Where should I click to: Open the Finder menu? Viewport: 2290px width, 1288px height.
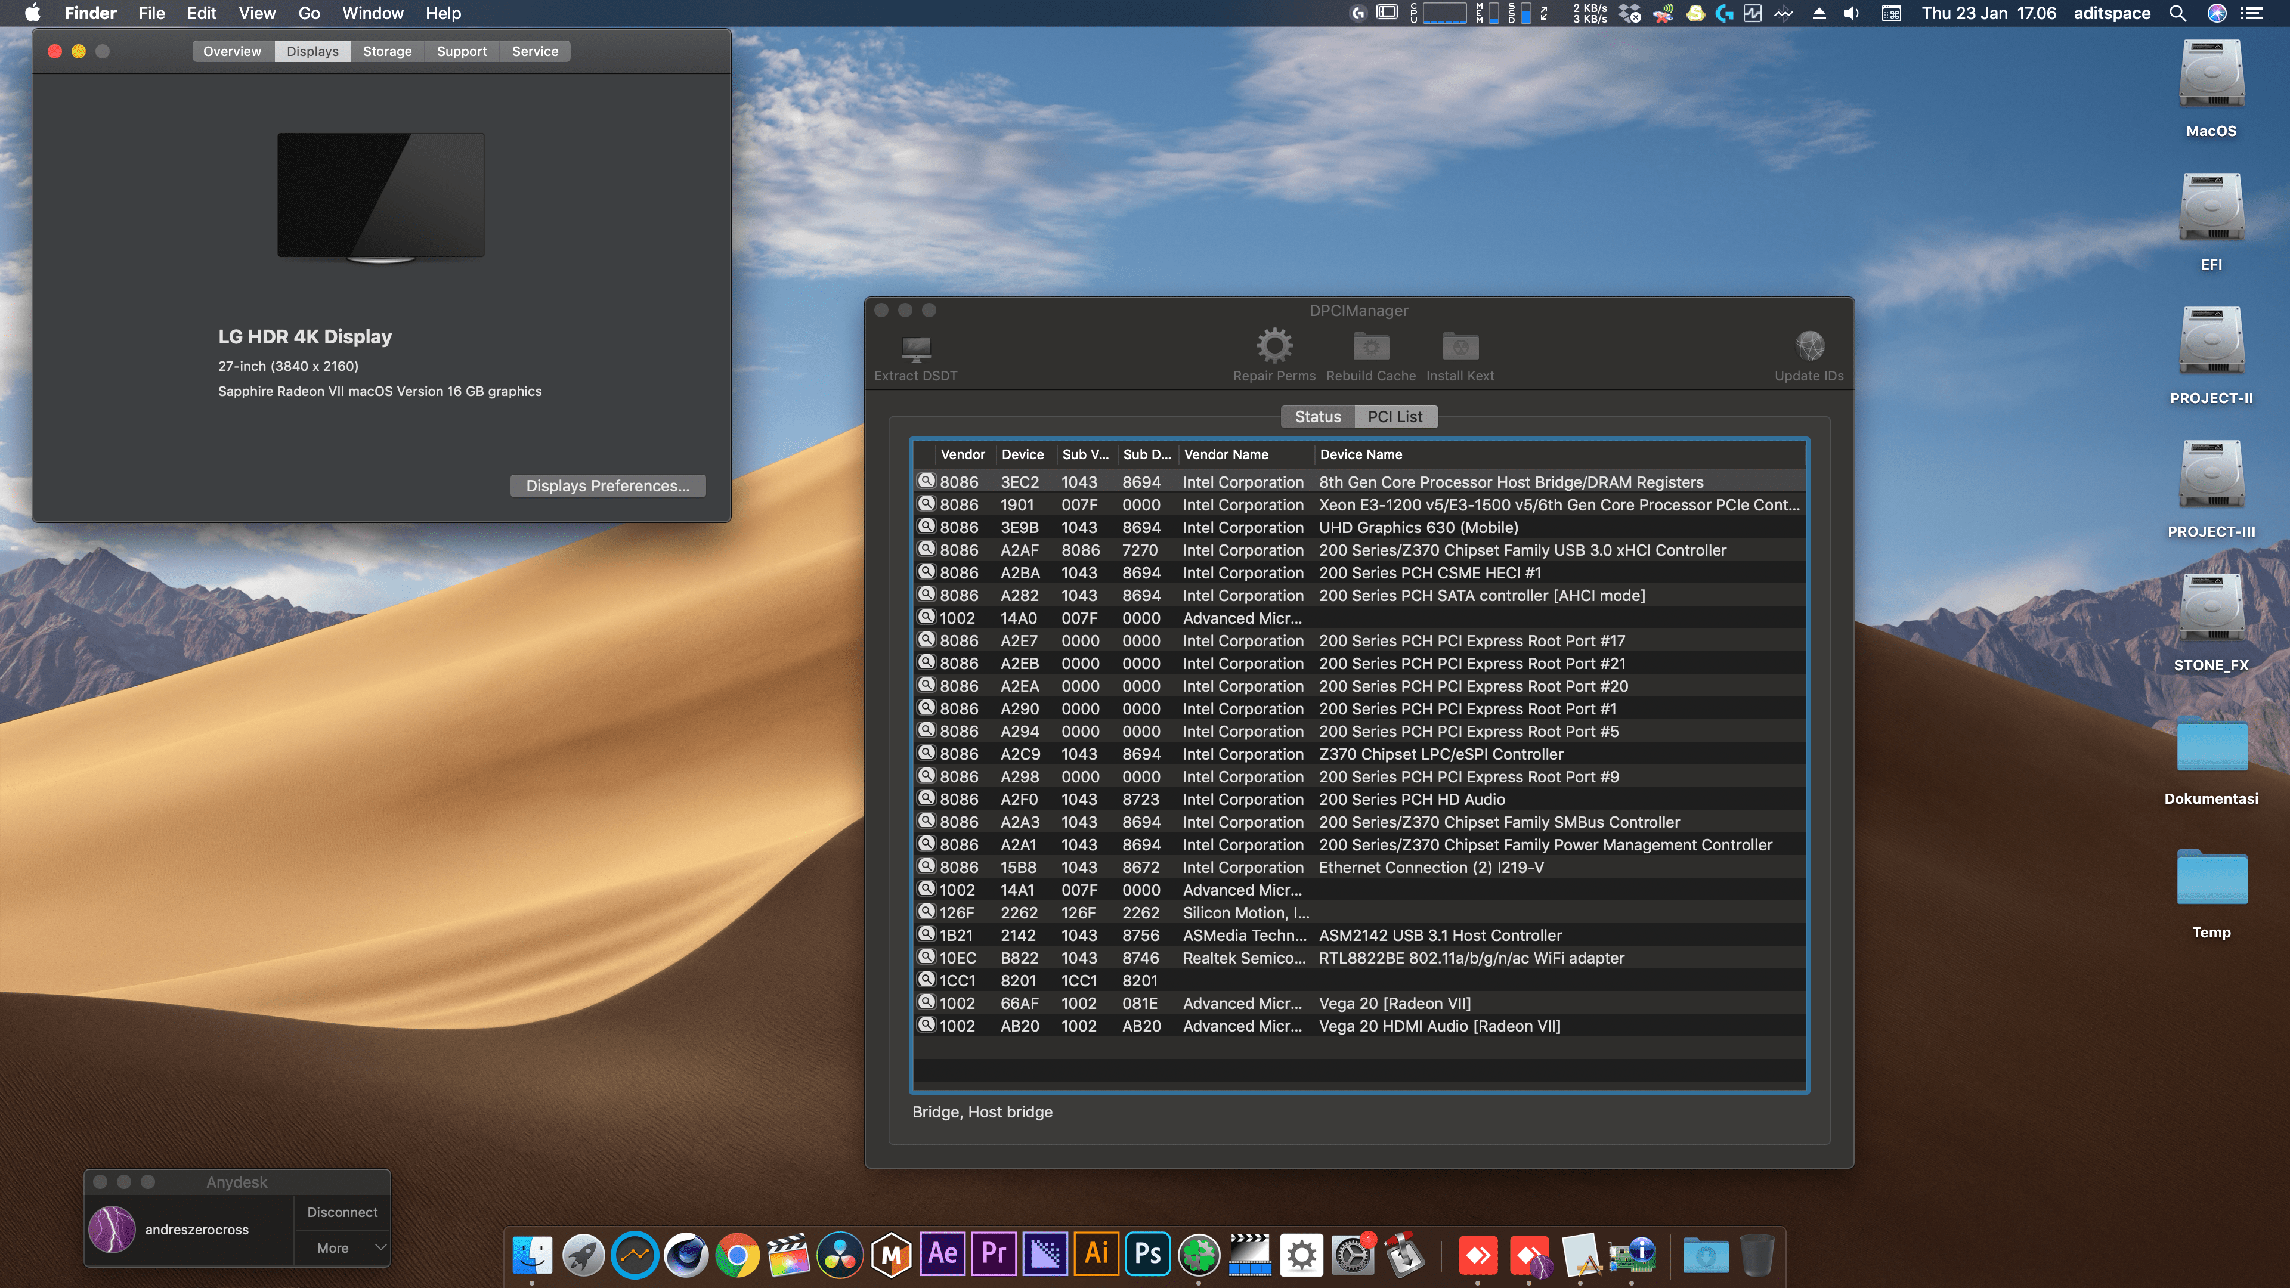[x=91, y=13]
